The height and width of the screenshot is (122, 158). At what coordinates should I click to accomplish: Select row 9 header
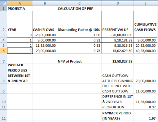click(x=3, y=89)
